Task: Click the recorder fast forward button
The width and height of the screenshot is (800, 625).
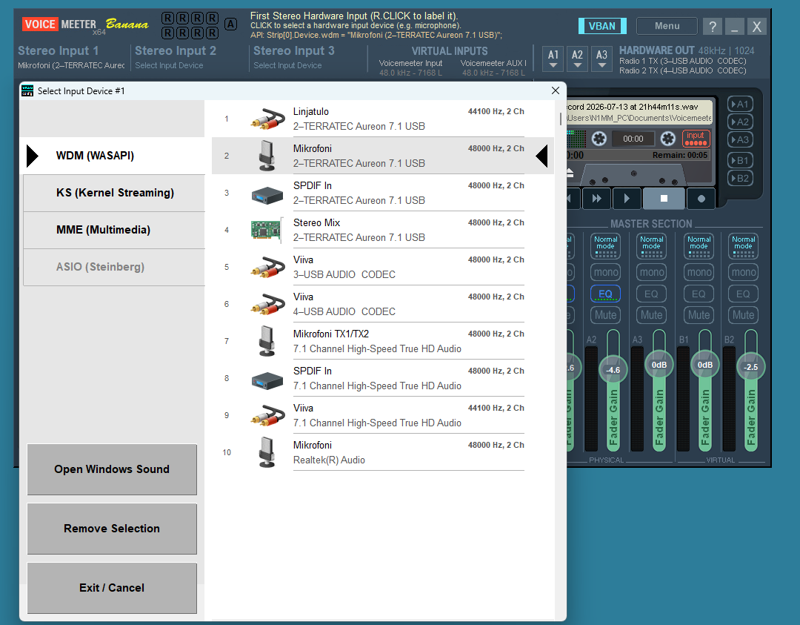Action: click(x=596, y=199)
